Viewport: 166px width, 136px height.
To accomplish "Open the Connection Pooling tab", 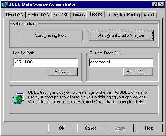I will click(123, 15).
